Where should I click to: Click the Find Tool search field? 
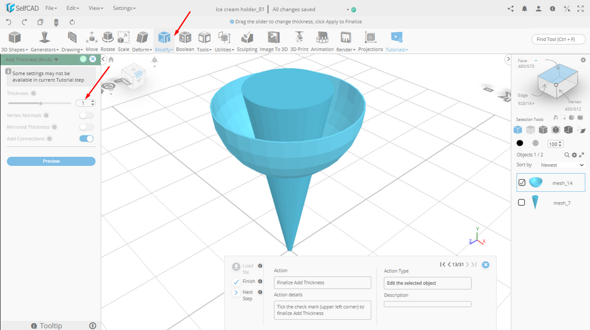click(x=558, y=39)
